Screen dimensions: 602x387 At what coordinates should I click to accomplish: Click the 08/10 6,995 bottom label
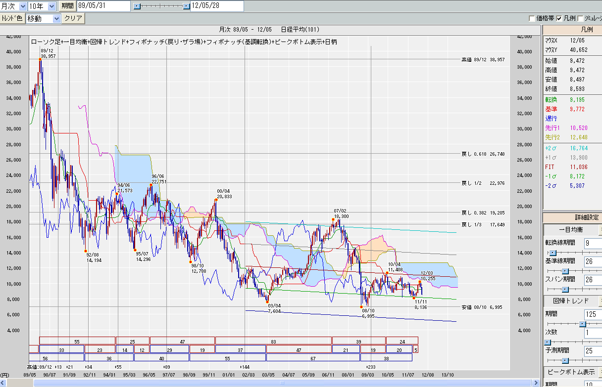pos(369,313)
